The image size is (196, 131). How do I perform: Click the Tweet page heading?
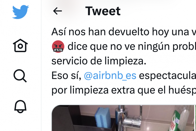103,11
